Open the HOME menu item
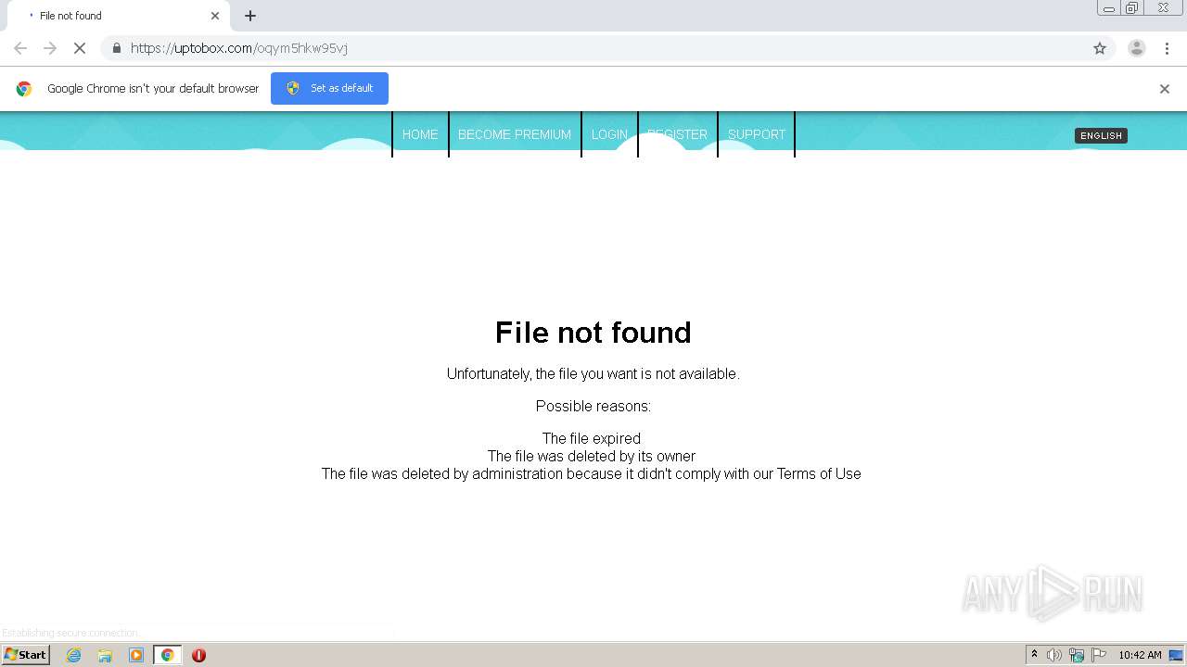This screenshot has width=1187, height=667. click(x=420, y=134)
